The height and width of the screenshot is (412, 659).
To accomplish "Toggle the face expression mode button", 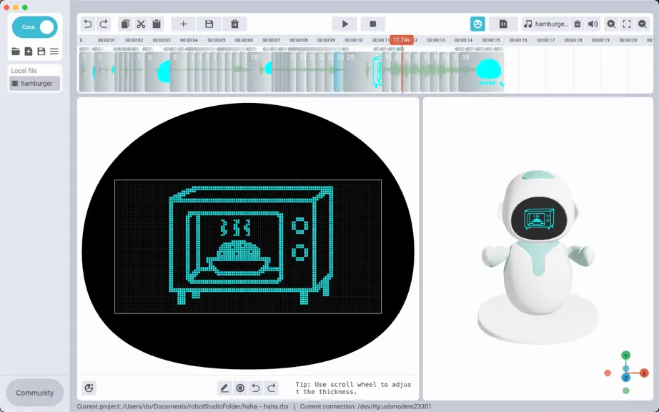I will tap(477, 24).
